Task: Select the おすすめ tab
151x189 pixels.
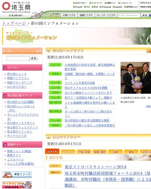Action: point(52,152)
